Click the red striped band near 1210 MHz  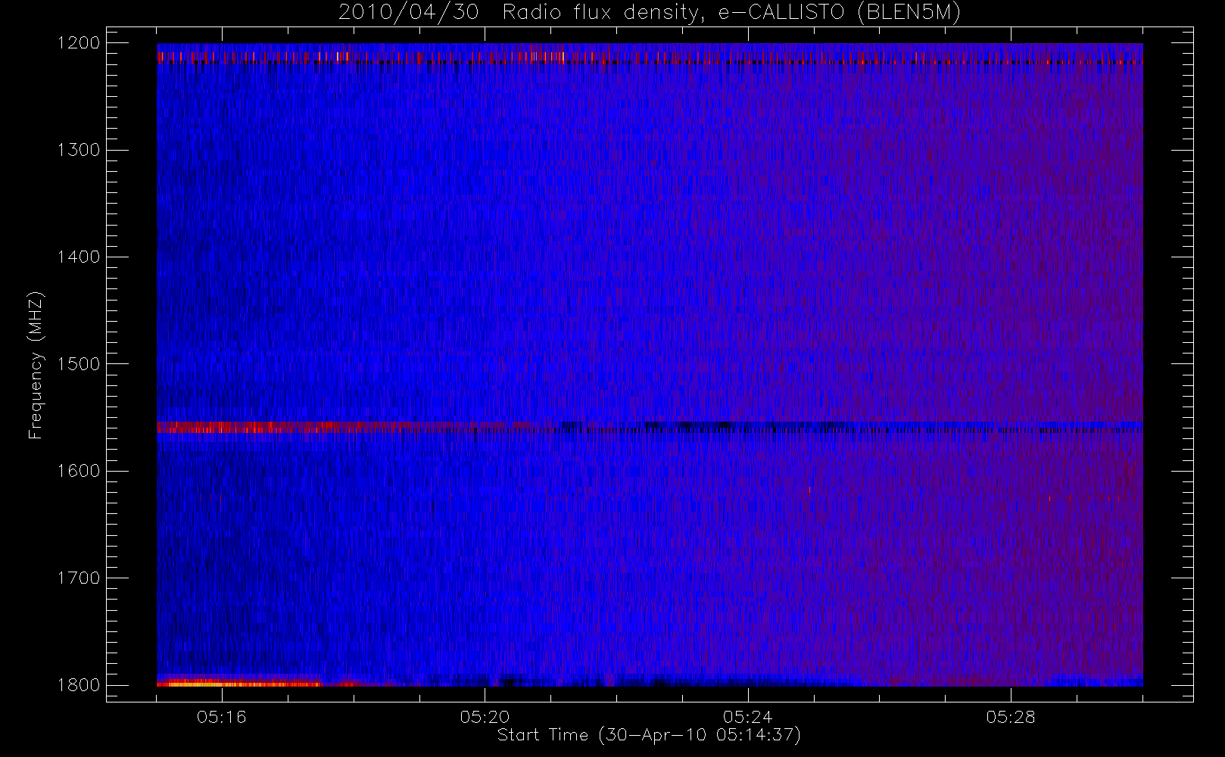point(650,58)
